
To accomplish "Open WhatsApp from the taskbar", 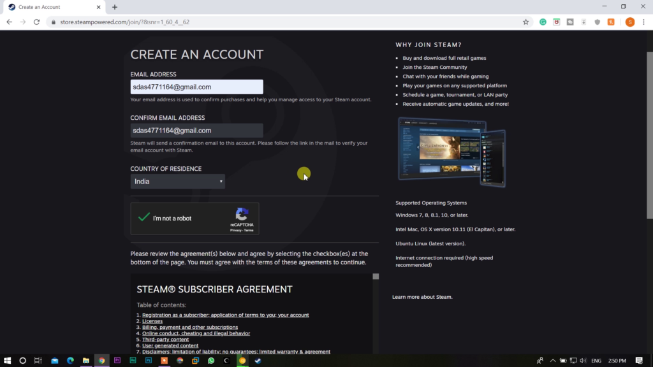I will [211, 361].
